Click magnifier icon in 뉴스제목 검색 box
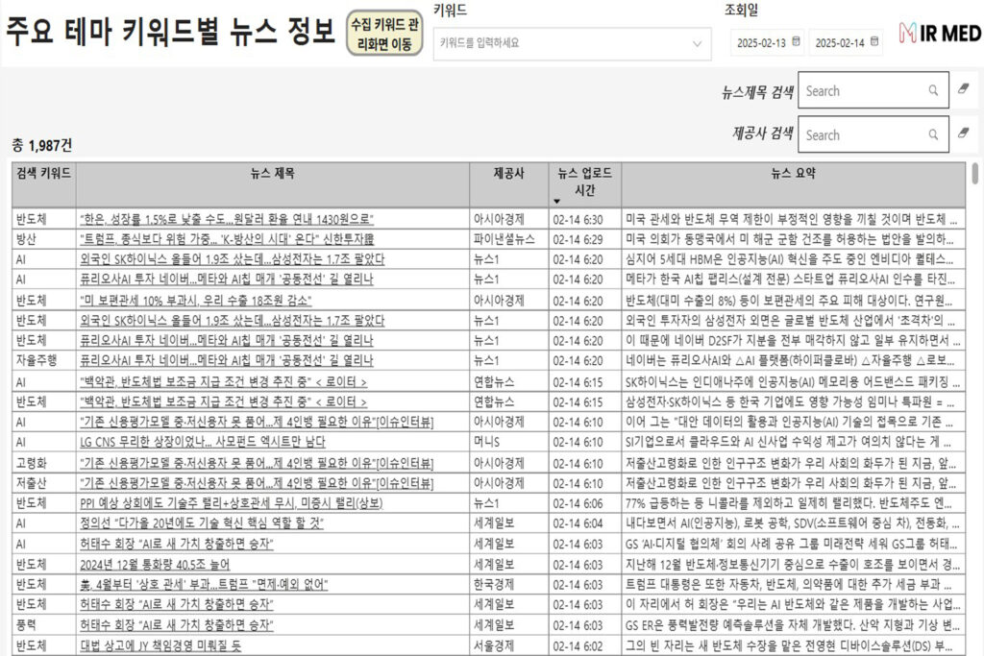 933,90
